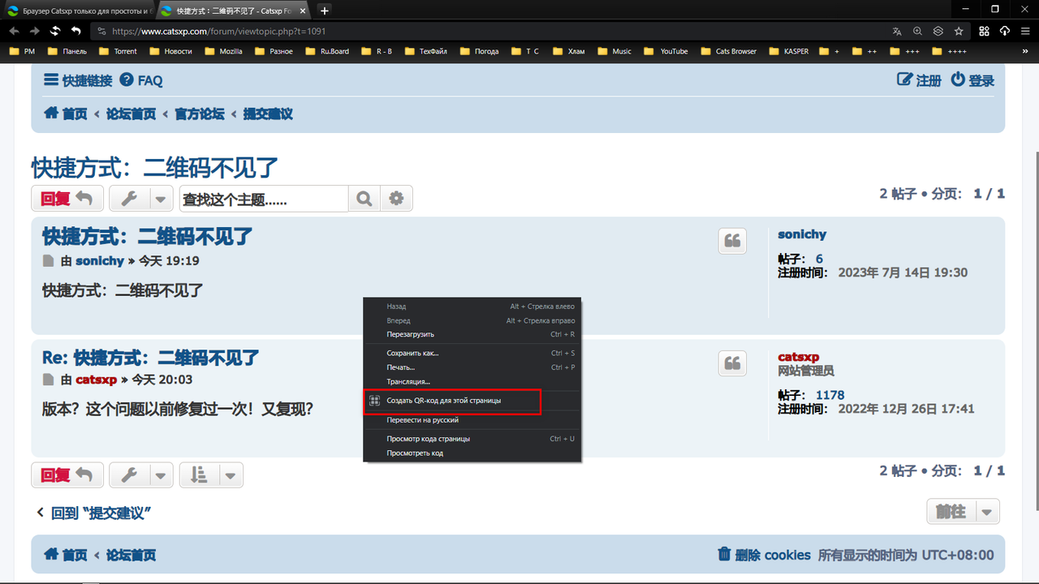This screenshot has width=1039, height=584.
Task: Click the quote icon on sonichy's post
Action: click(x=732, y=241)
